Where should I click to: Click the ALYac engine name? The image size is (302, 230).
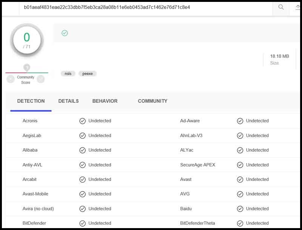pos(186,150)
